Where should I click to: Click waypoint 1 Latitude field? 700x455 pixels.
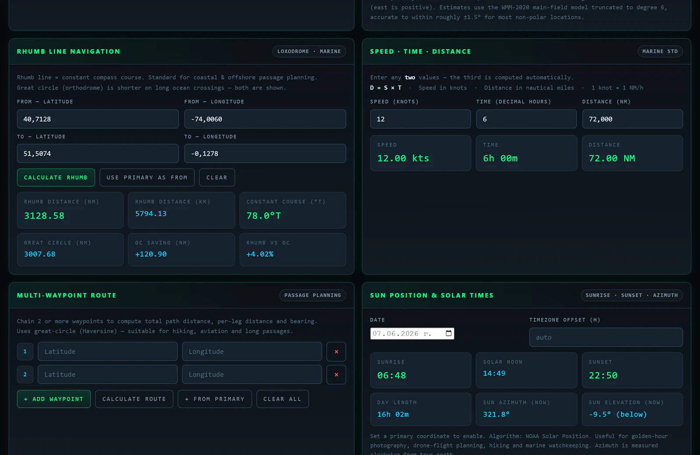[x=108, y=351]
